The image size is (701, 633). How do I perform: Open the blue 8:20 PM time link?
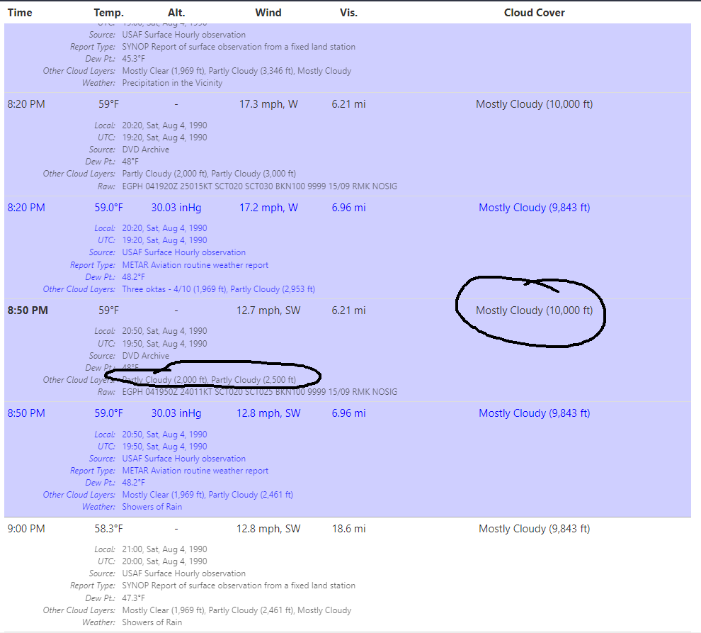[26, 208]
